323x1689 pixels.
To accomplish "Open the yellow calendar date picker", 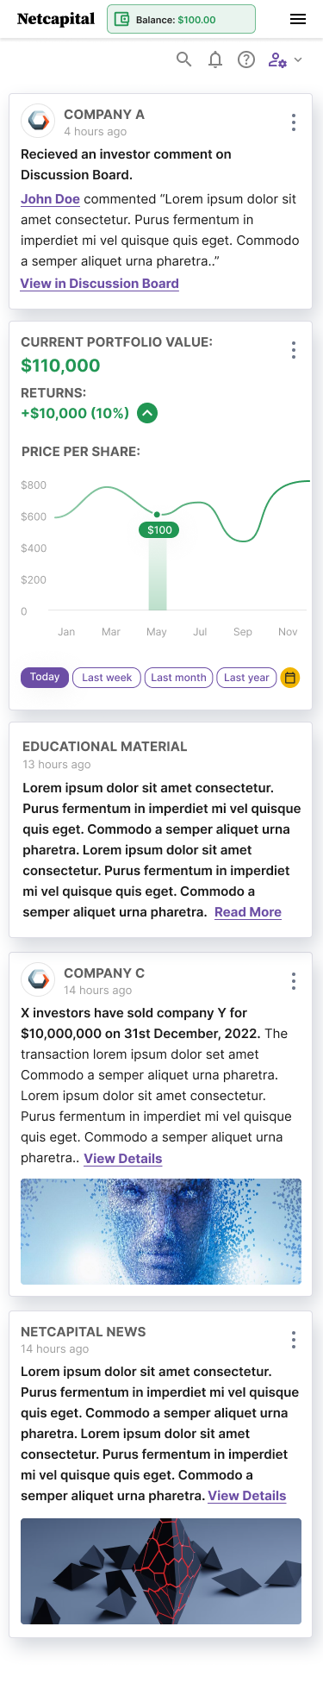I will [x=290, y=678].
